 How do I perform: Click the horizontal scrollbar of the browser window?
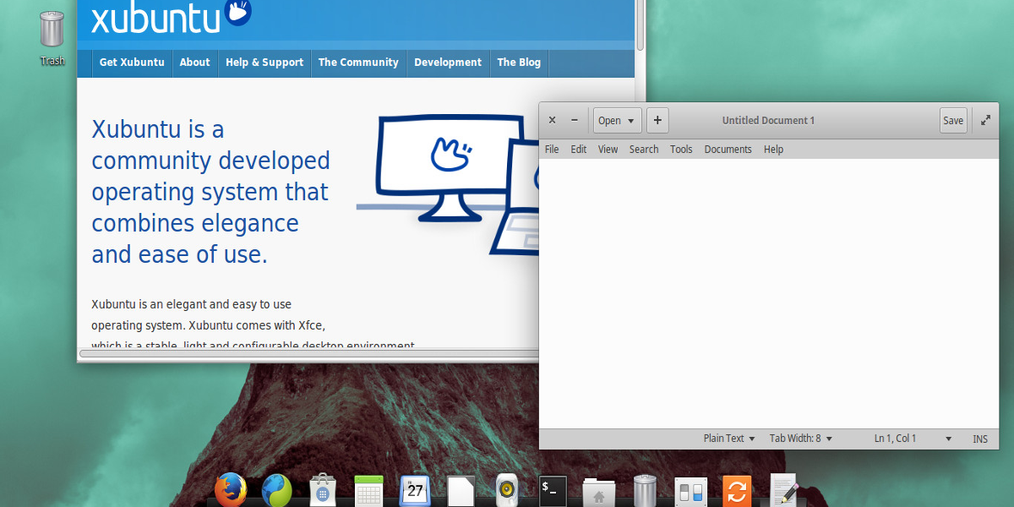point(308,353)
